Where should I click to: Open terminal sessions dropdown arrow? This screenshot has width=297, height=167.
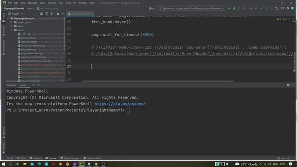[x=39, y=85]
